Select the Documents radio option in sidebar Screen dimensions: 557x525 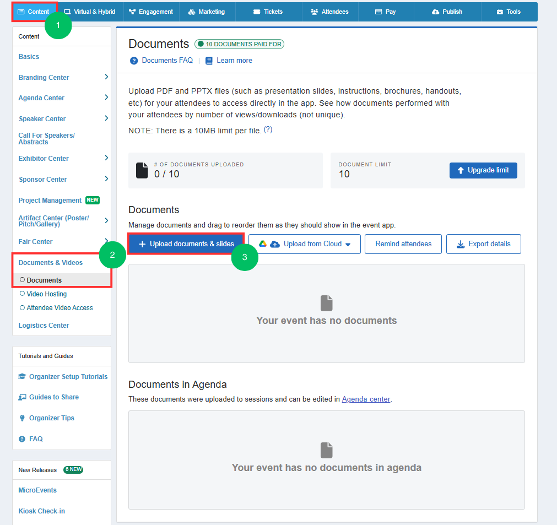22,280
